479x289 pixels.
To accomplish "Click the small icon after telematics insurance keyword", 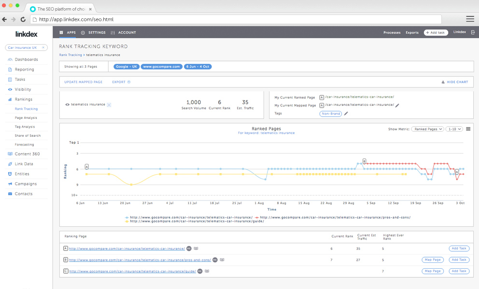I will 109,105.
